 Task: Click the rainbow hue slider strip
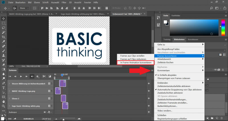[223, 28]
